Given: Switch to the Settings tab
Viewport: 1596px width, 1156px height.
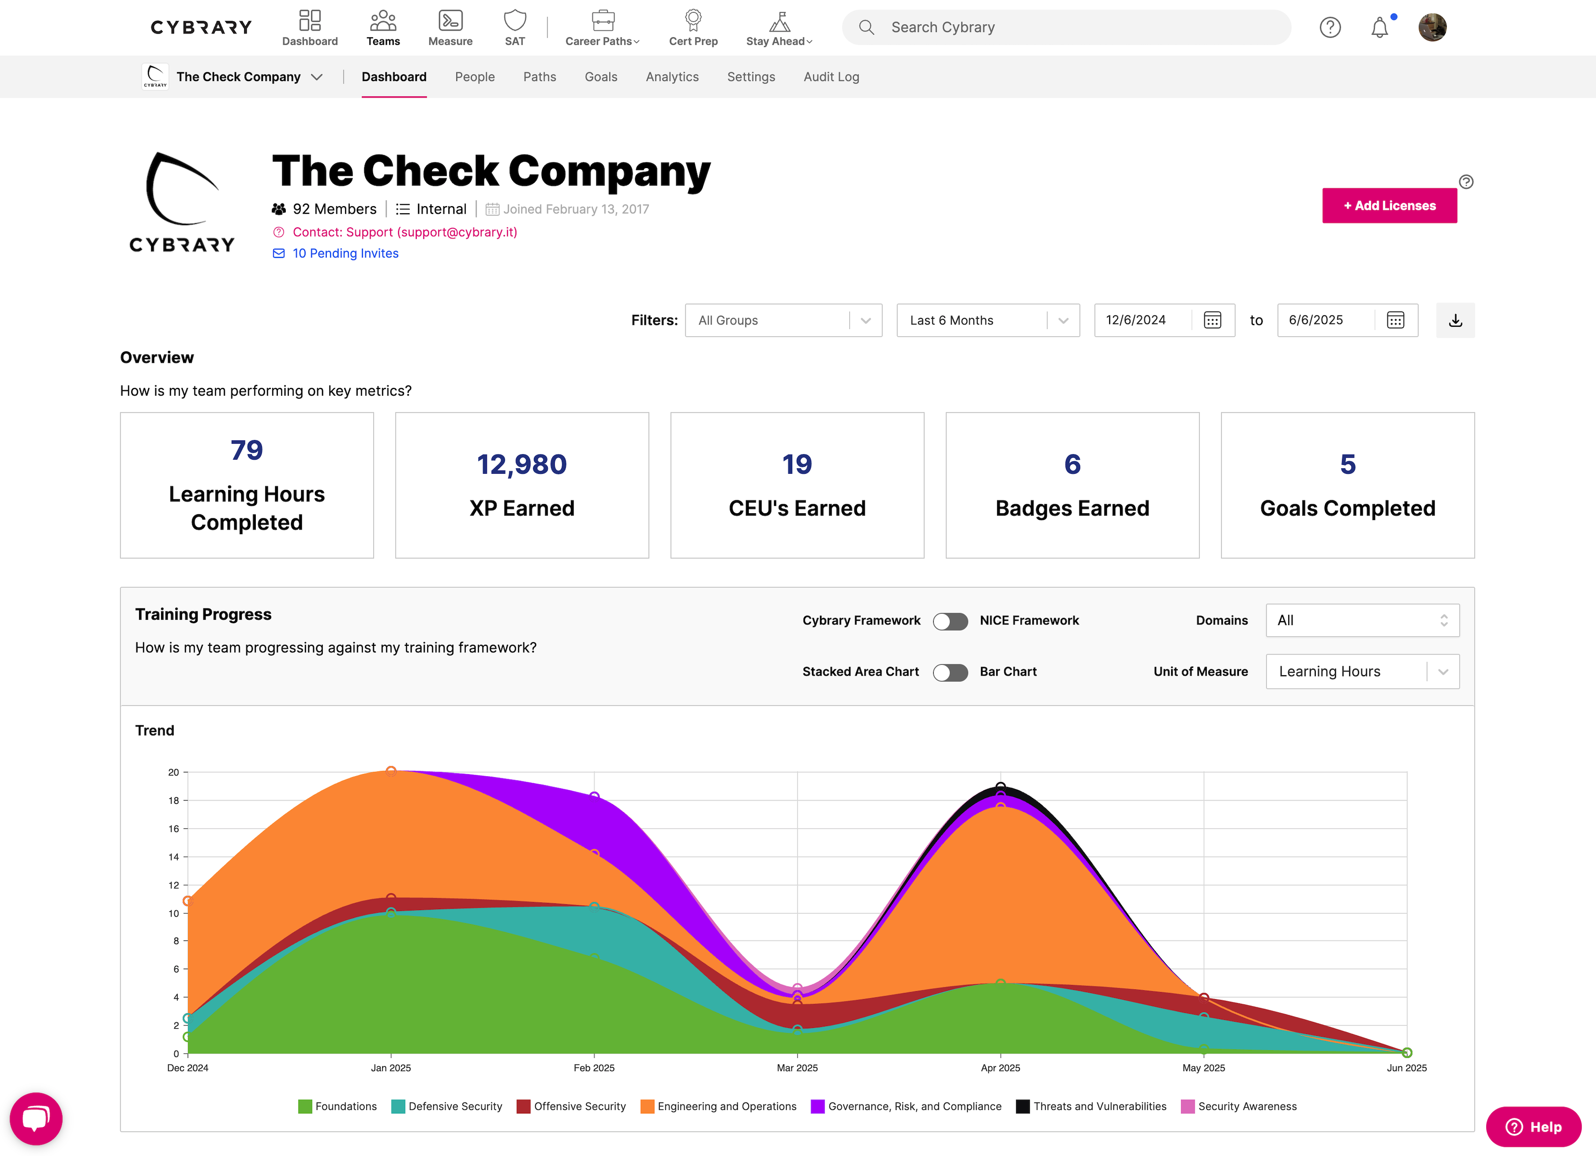Looking at the screenshot, I should click(x=751, y=77).
